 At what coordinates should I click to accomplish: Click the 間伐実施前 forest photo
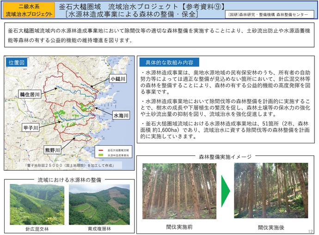[179, 191]
